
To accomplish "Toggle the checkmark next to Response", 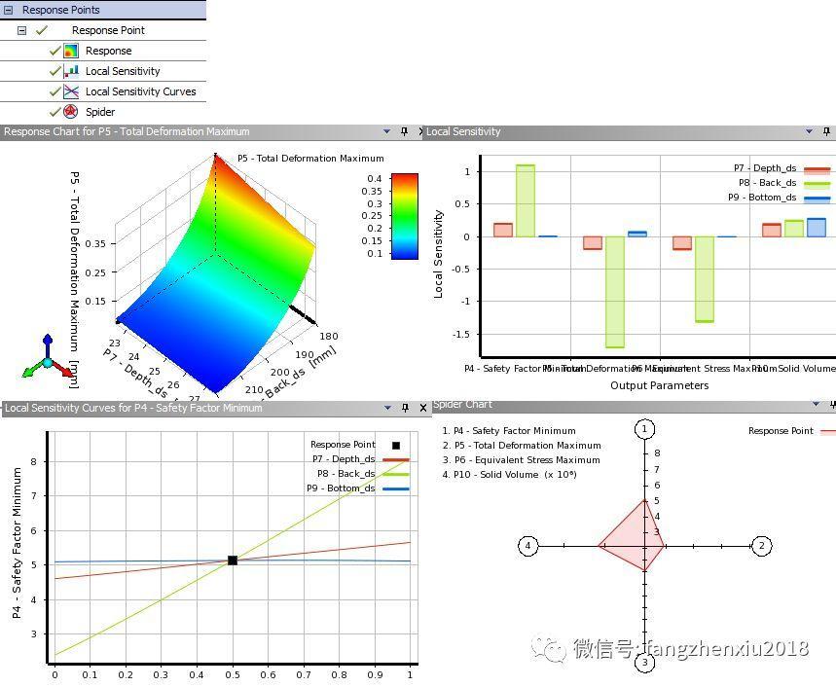I will pos(55,50).
